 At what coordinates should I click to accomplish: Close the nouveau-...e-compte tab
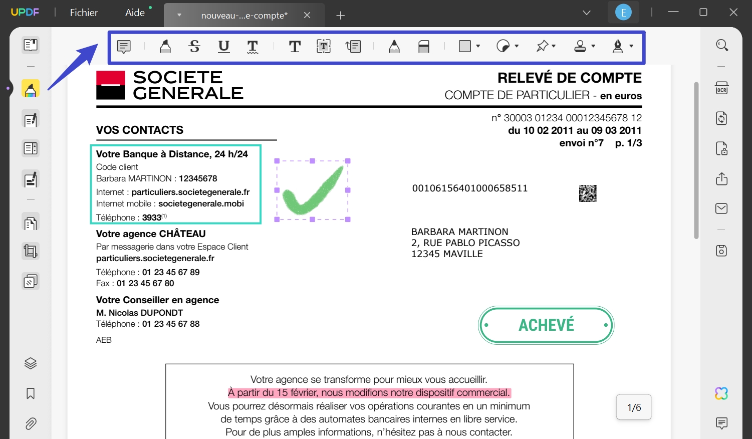click(x=307, y=15)
